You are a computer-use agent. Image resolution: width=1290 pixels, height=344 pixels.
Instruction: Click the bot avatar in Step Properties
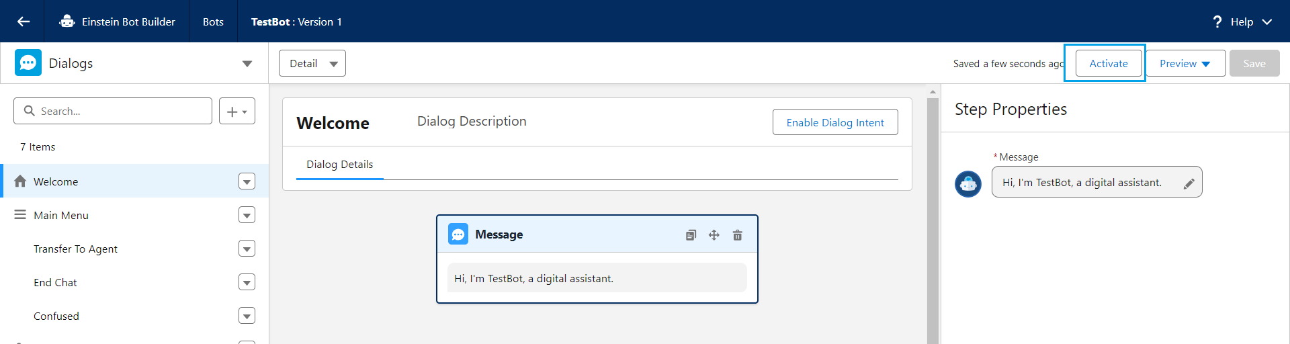tap(968, 183)
